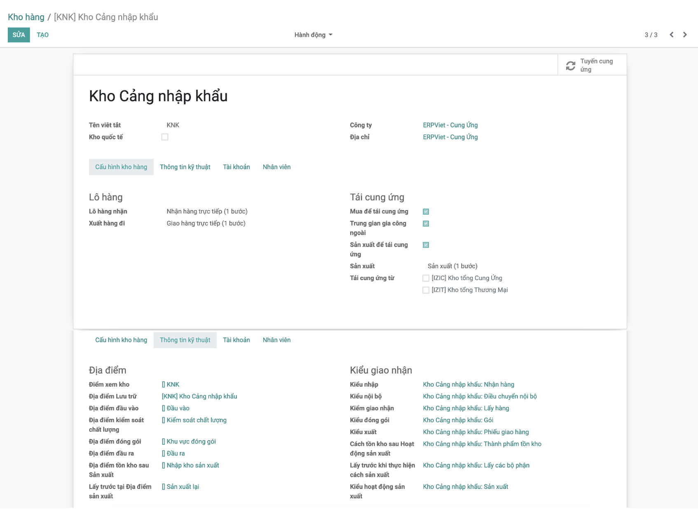Click the 3 / 3 pager counter
This screenshot has width=698, height=509.
point(651,35)
